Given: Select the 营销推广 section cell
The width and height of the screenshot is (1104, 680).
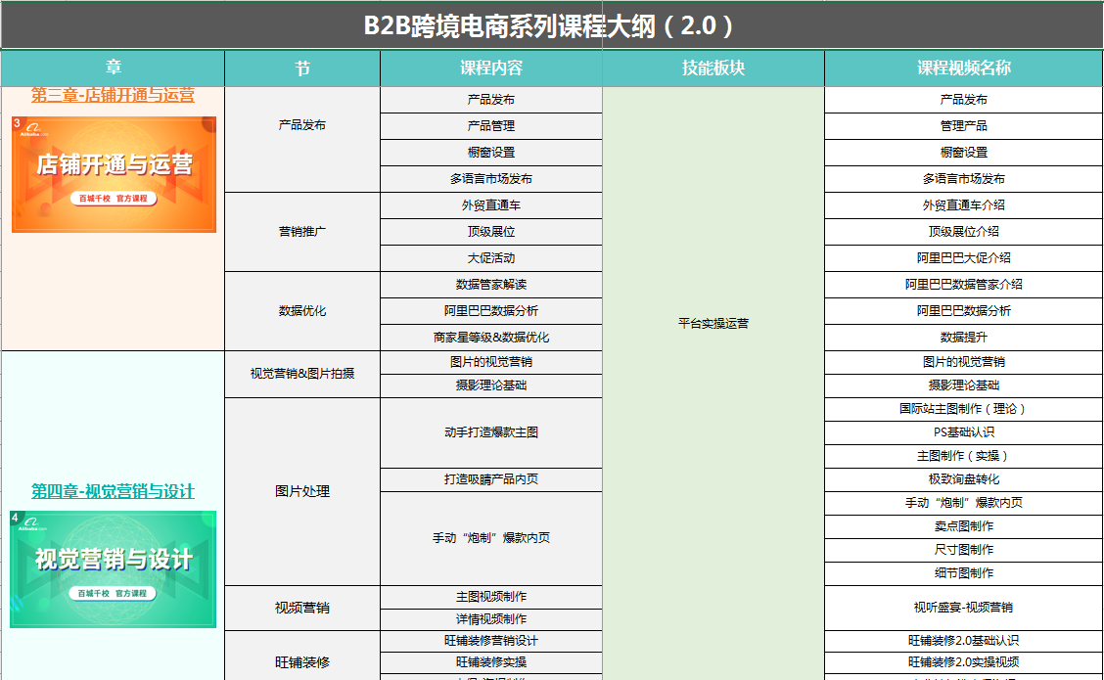Looking at the screenshot, I should coord(302,232).
